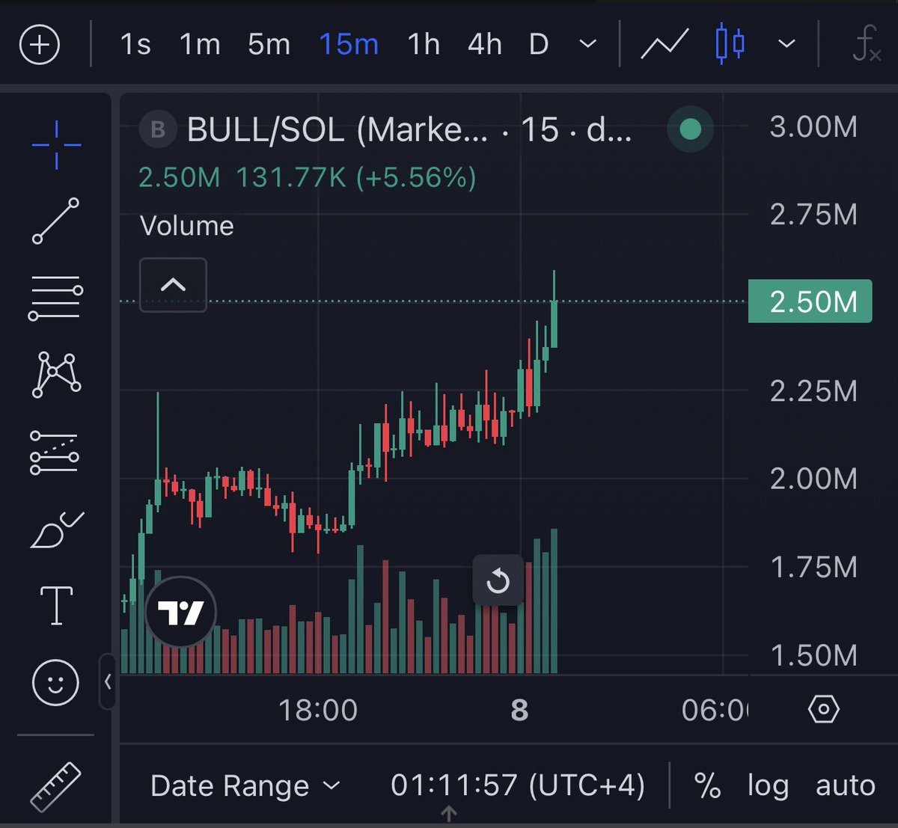898x828 pixels.
Task: Collapse the Volume indicator legend
Action: [x=173, y=285]
